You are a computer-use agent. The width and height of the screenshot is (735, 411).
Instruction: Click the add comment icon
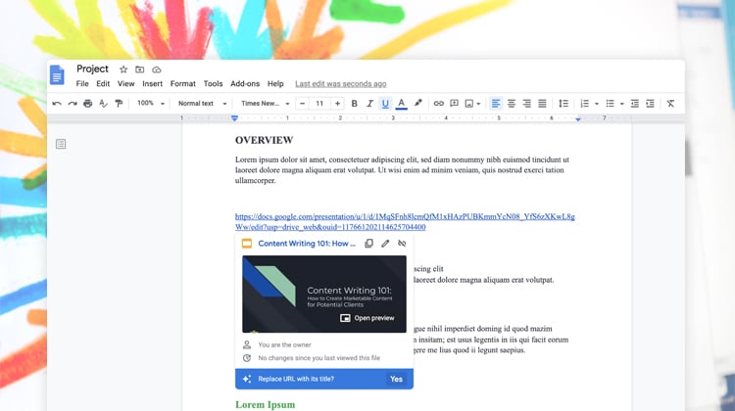click(x=454, y=104)
